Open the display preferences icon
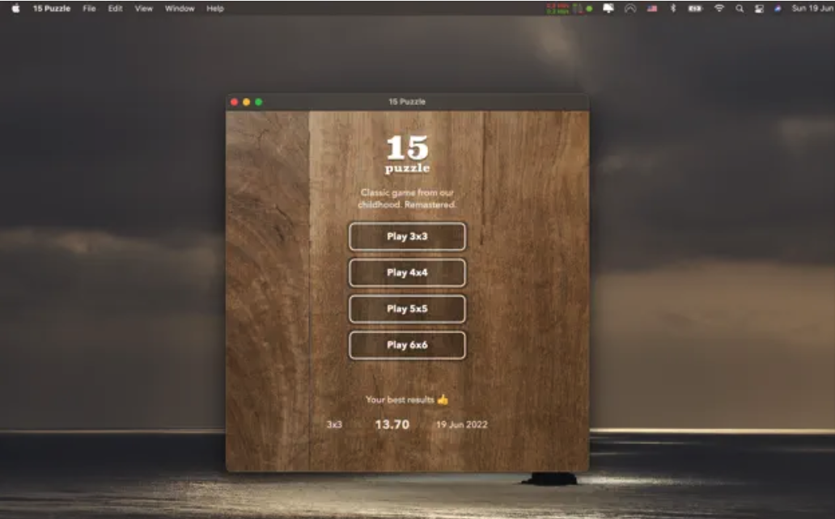Screen dimensions: 835x519 (759, 9)
